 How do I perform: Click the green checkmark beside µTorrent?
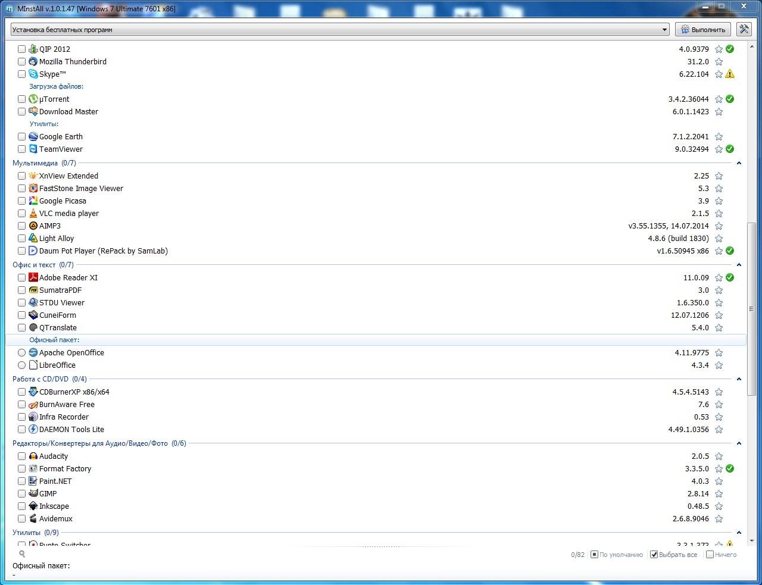point(730,99)
